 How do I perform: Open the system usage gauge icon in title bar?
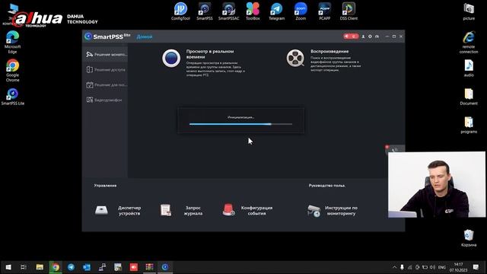click(x=377, y=37)
